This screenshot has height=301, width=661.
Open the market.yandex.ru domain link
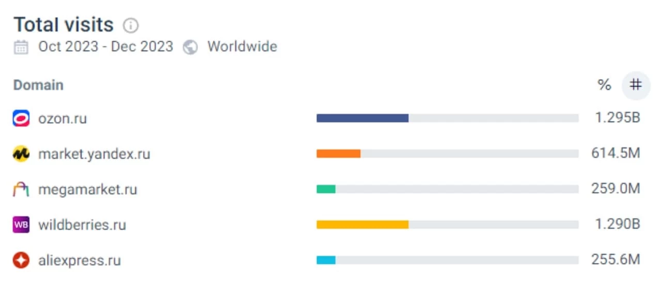click(94, 154)
